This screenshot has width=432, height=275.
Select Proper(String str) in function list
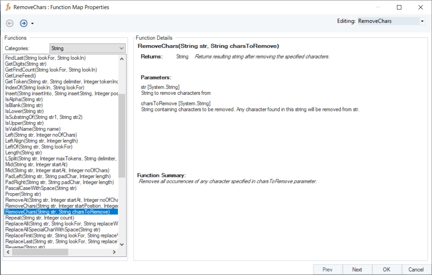click(x=23, y=194)
